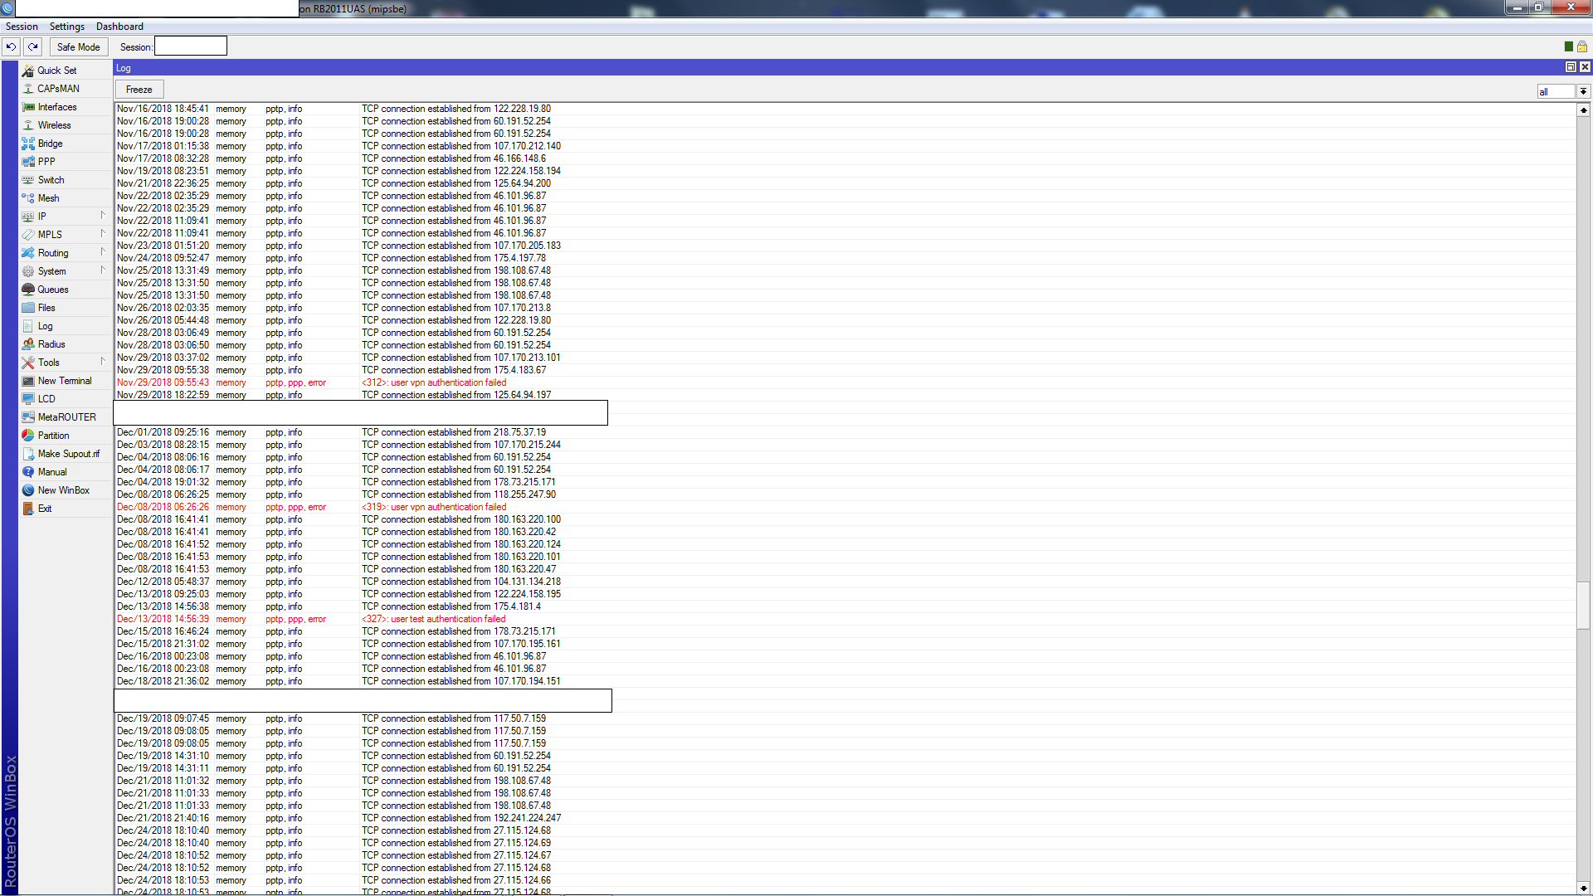The image size is (1593, 896).
Task: Click the Undo button in the toolbar
Action: click(x=12, y=47)
